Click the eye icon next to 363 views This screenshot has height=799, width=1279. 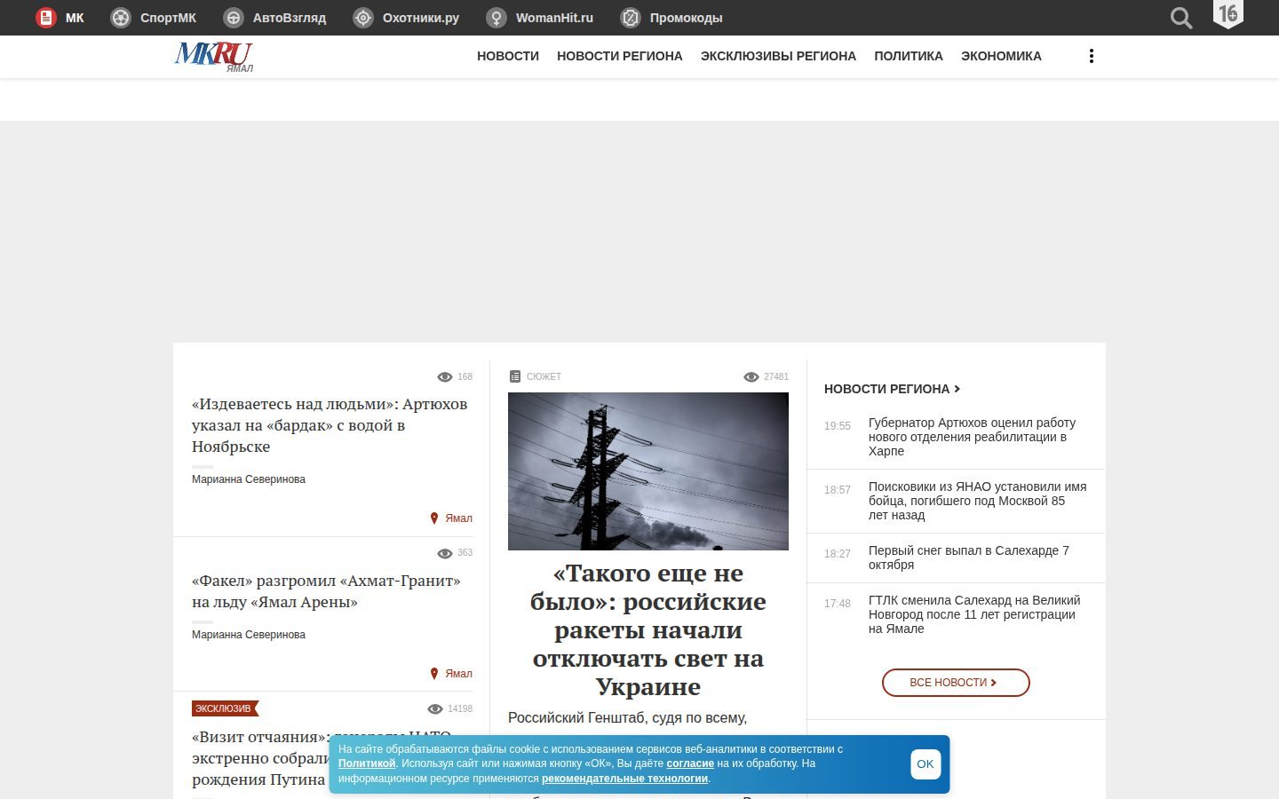tap(445, 553)
